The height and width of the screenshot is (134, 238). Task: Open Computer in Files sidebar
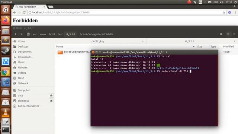(24, 90)
